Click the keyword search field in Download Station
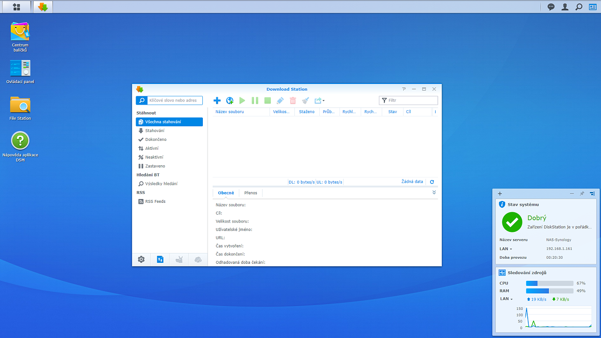 175,100
